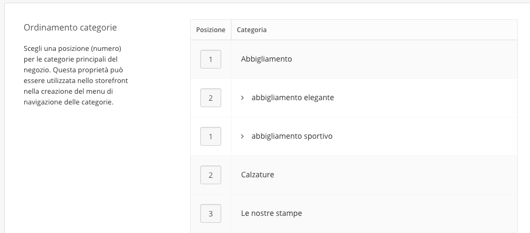Edit position number of abbigliamento elegante
Image resolution: width=530 pixels, height=233 pixels.
click(x=210, y=98)
